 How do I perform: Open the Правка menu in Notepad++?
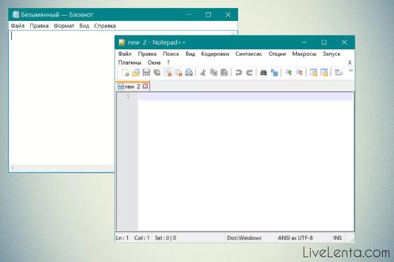(147, 54)
